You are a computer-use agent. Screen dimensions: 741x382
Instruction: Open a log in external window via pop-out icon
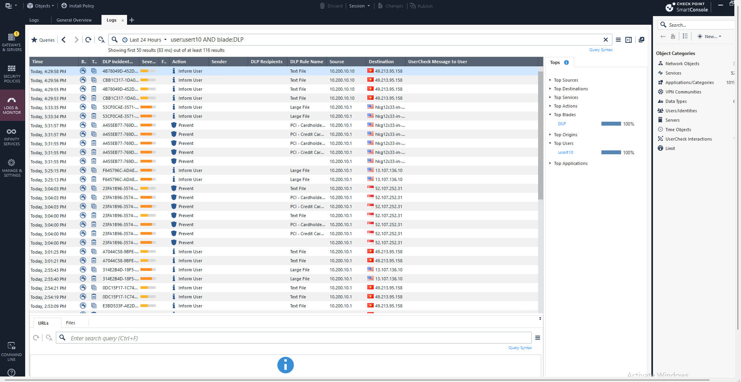[641, 39]
